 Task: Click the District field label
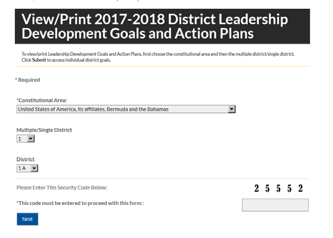coord(25,160)
